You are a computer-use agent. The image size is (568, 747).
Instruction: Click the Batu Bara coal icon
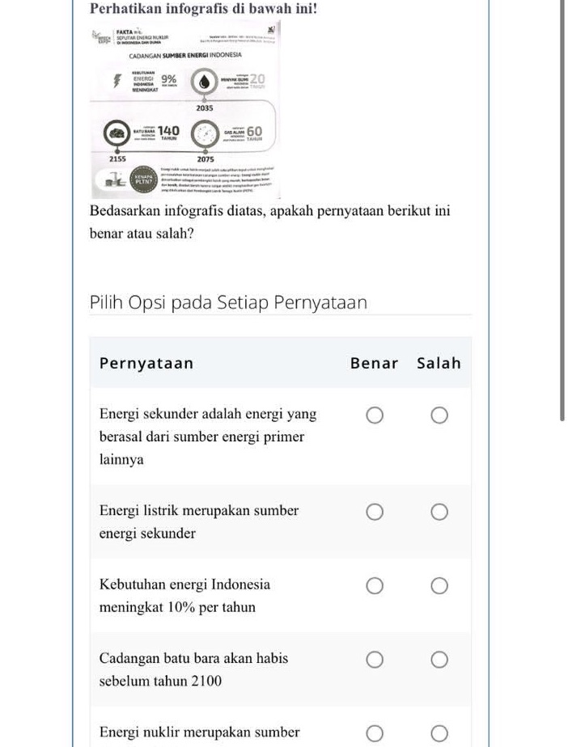116,133
